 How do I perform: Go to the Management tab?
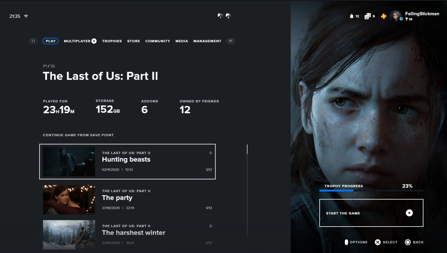pyautogui.click(x=207, y=41)
